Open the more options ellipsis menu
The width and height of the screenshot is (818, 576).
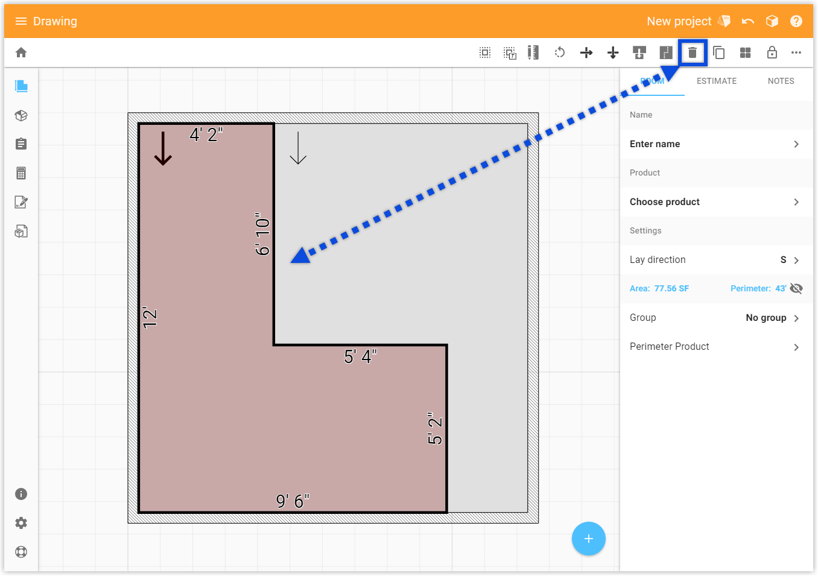tap(796, 52)
